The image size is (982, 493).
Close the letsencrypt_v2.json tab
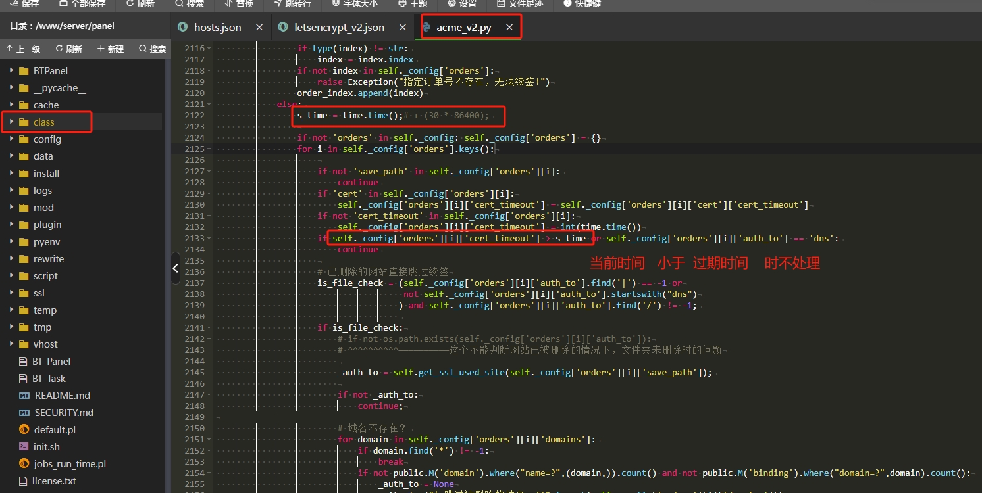click(x=403, y=27)
